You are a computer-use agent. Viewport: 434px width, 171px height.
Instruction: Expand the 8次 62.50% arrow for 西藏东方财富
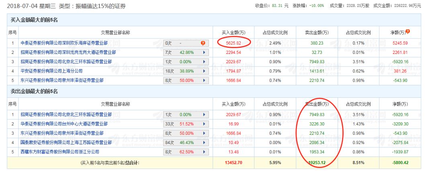[x=204, y=152]
